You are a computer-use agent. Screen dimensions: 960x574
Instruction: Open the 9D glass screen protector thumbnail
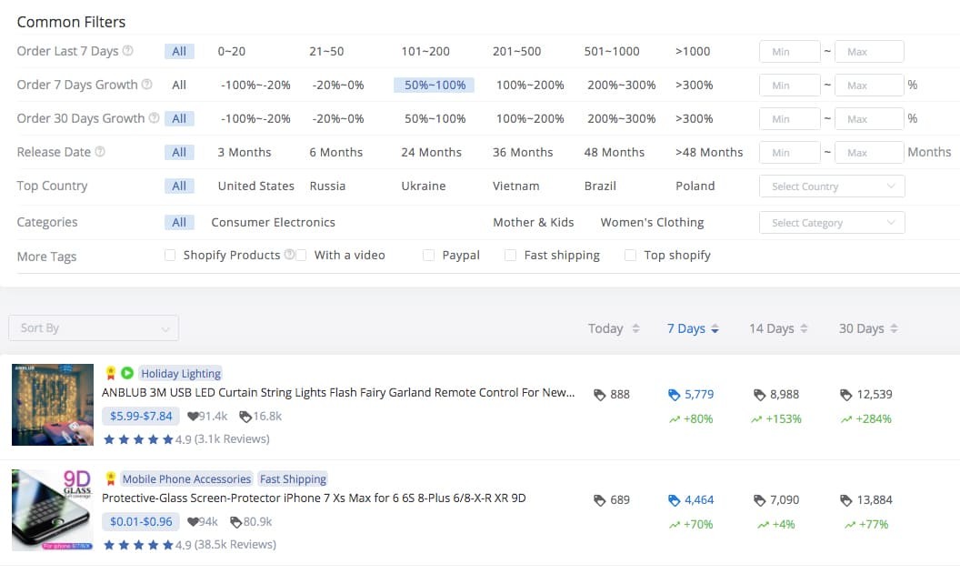pyautogui.click(x=53, y=510)
